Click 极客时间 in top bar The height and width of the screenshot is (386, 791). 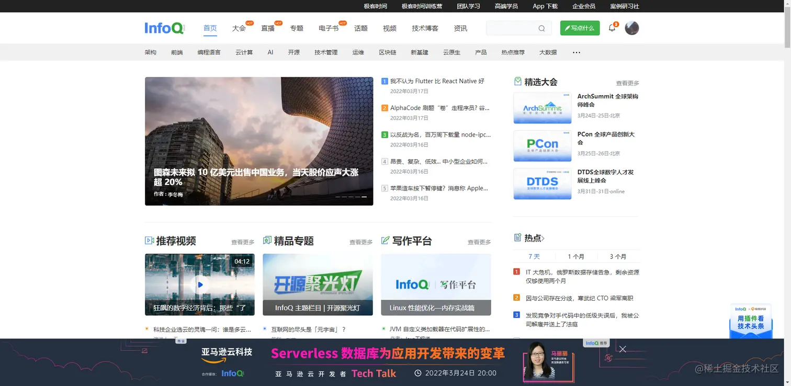pos(376,6)
